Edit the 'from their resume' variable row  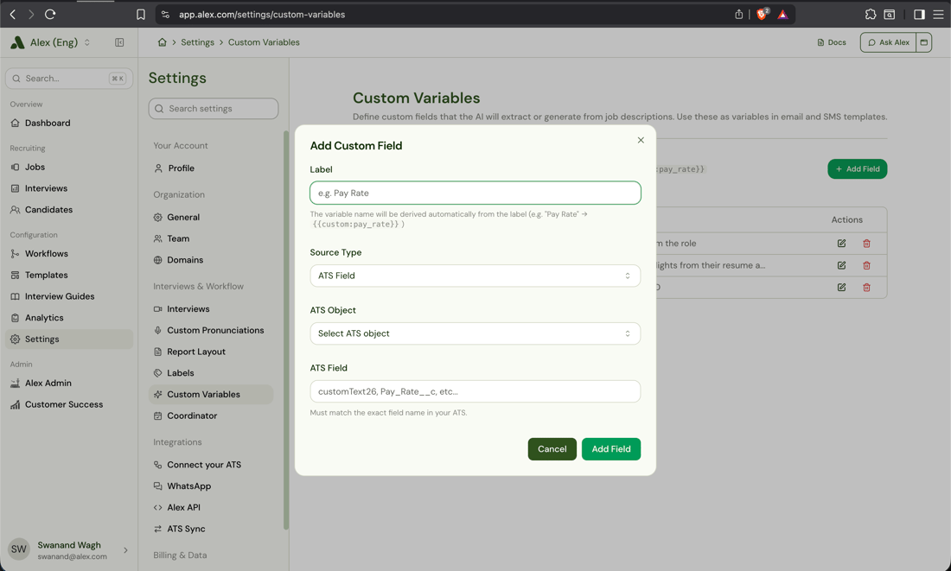tap(841, 265)
